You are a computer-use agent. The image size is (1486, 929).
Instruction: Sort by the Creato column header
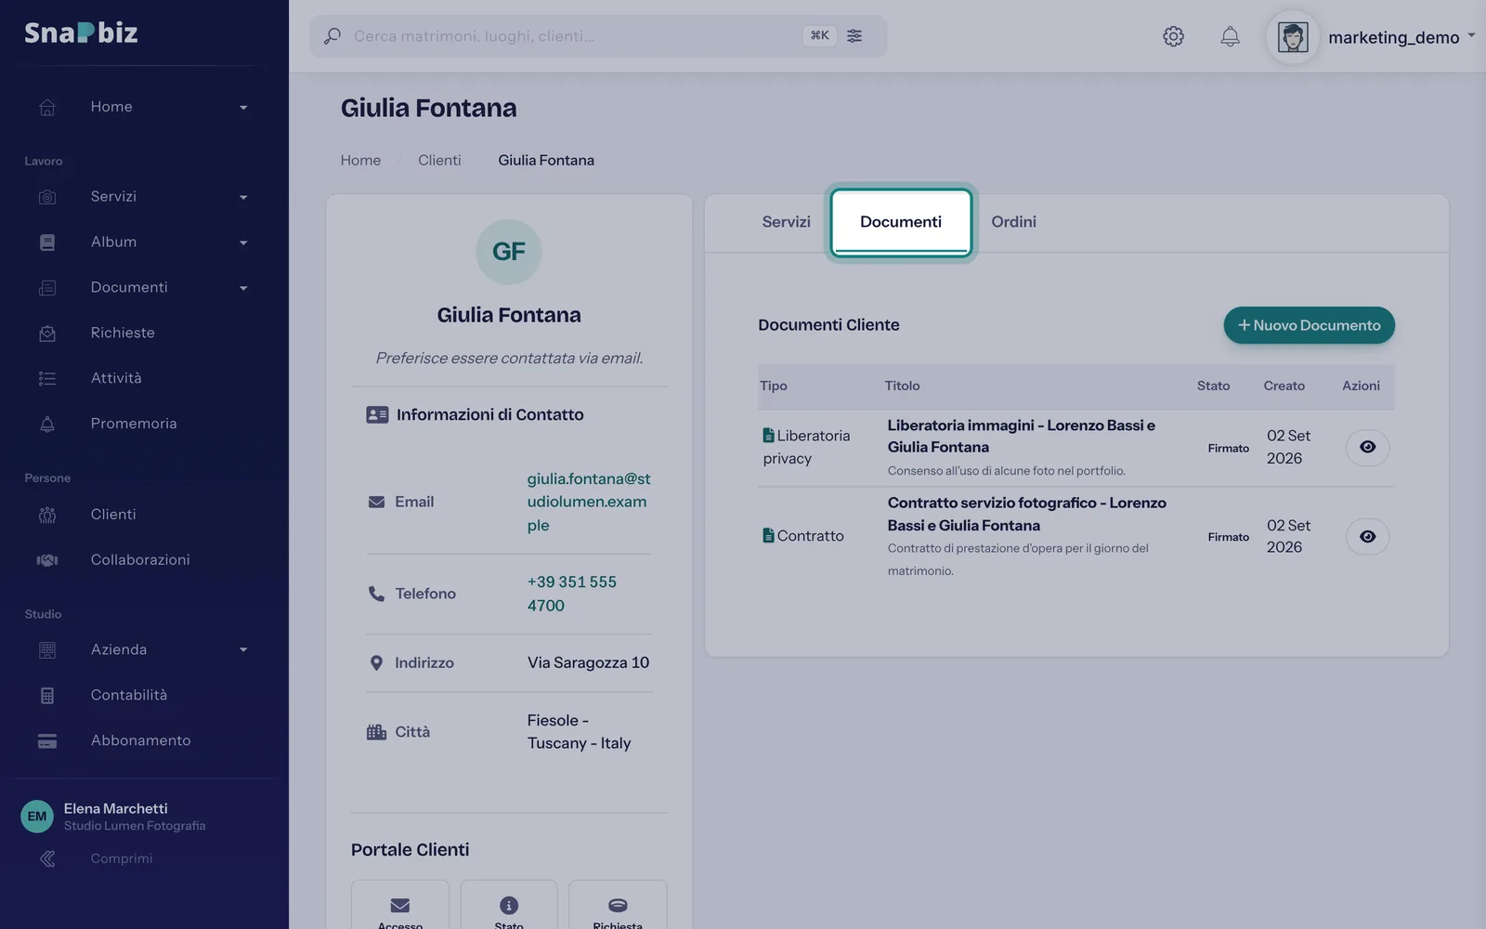[1284, 386]
